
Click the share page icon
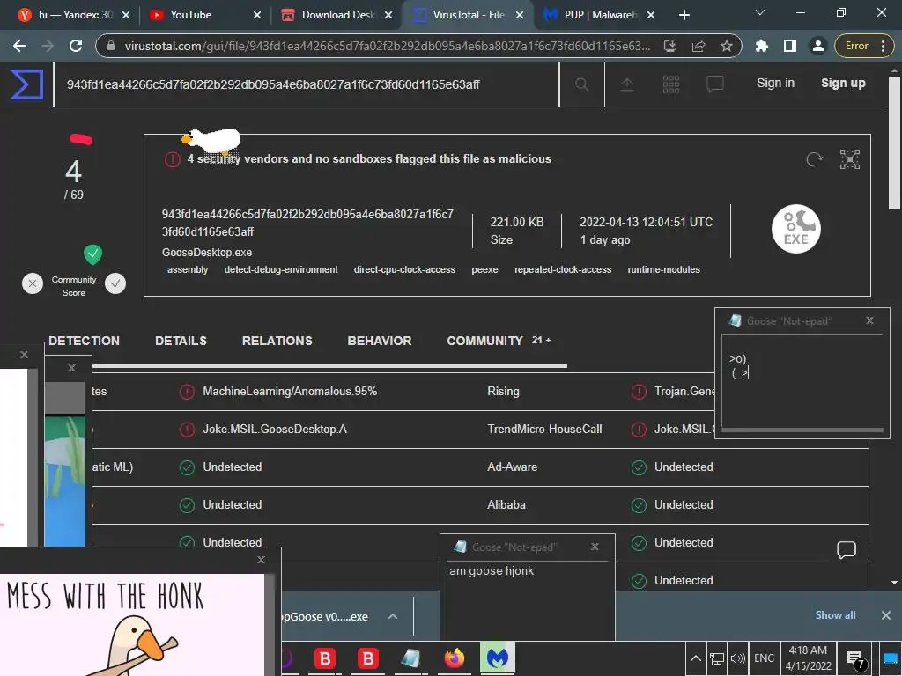tap(699, 46)
